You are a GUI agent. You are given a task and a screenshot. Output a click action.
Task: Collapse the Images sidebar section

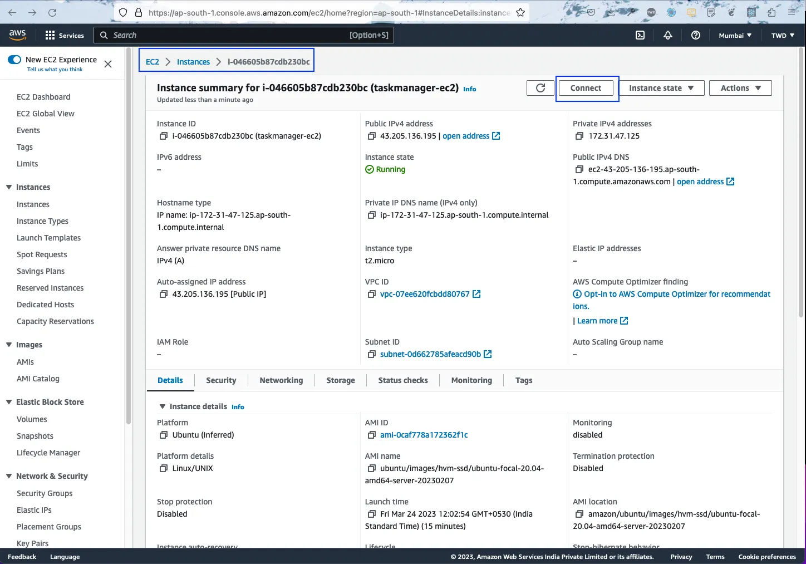pos(9,345)
